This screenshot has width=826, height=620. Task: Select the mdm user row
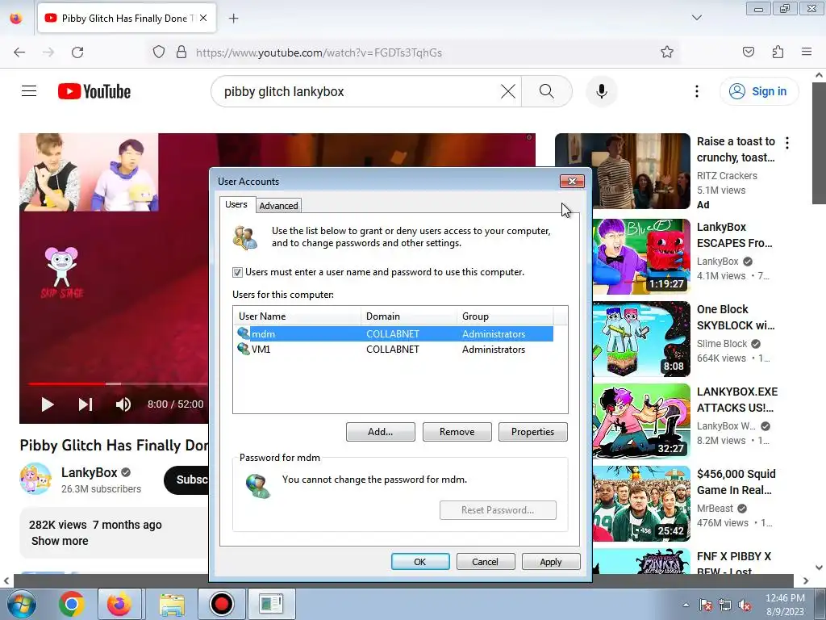click(394, 333)
